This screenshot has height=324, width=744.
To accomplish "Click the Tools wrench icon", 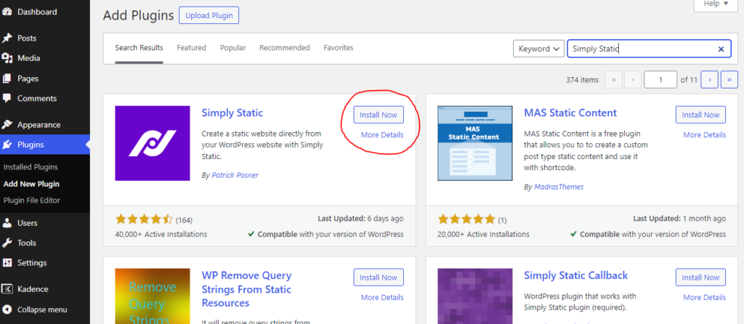I will (7, 243).
